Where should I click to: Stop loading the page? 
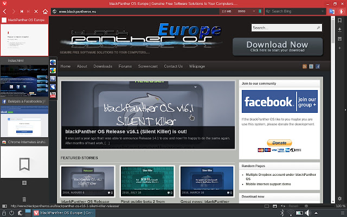(36, 11)
